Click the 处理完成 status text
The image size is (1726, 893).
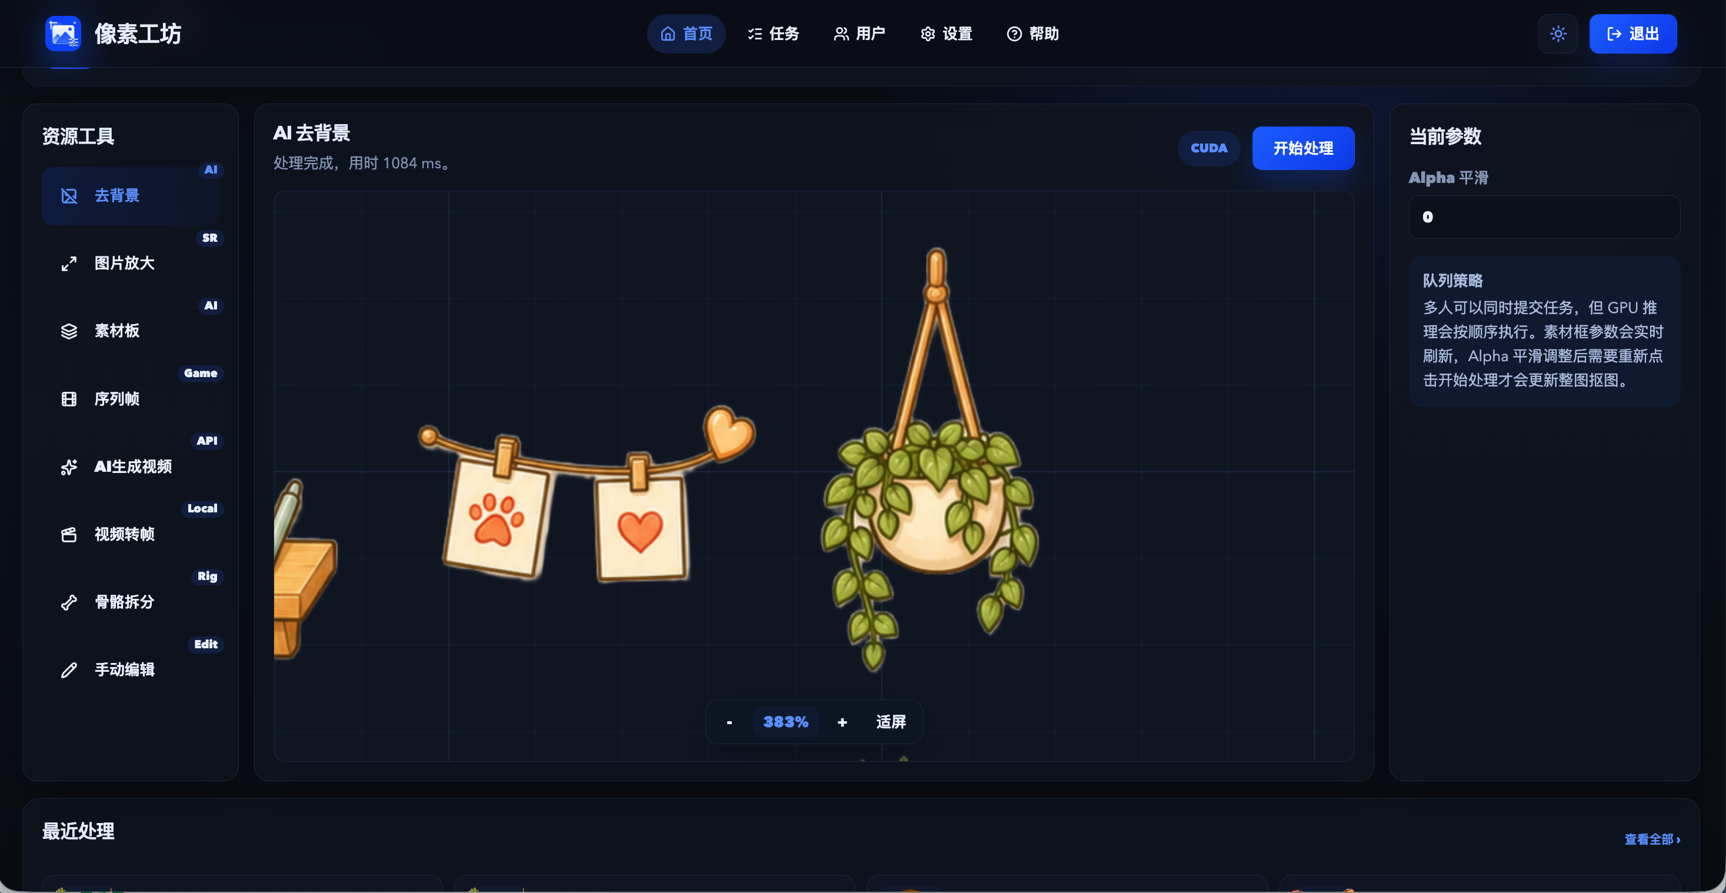pyautogui.click(x=362, y=164)
